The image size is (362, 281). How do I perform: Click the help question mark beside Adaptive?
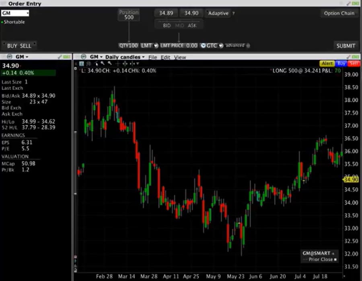233,13
